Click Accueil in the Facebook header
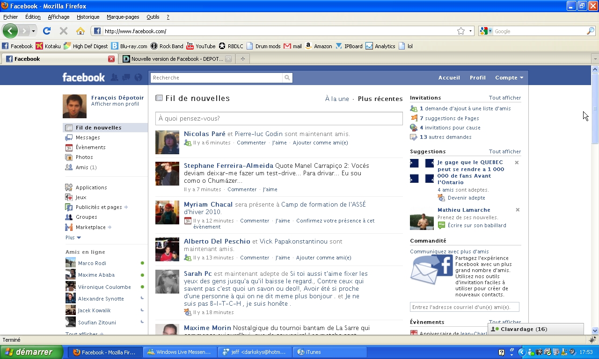Image resolution: width=599 pixels, height=359 pixels. [x=449, y=78]
